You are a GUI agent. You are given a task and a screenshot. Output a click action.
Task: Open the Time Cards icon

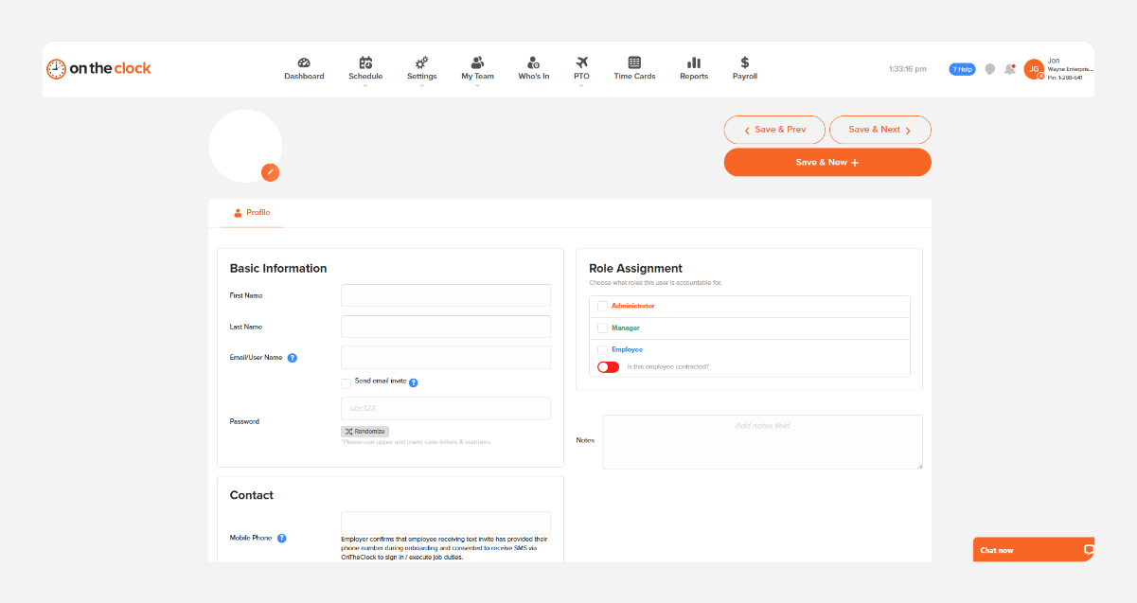634,62
